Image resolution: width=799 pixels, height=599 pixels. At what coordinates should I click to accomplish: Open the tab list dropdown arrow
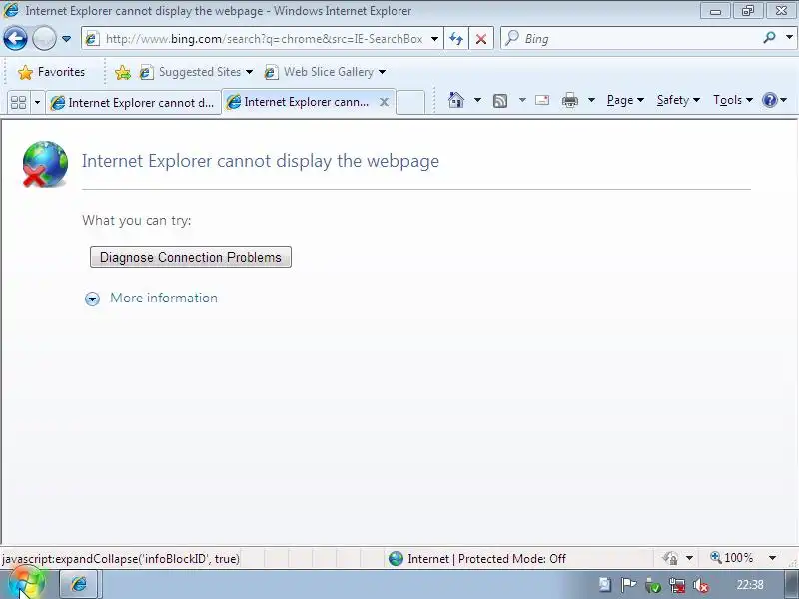37,103
